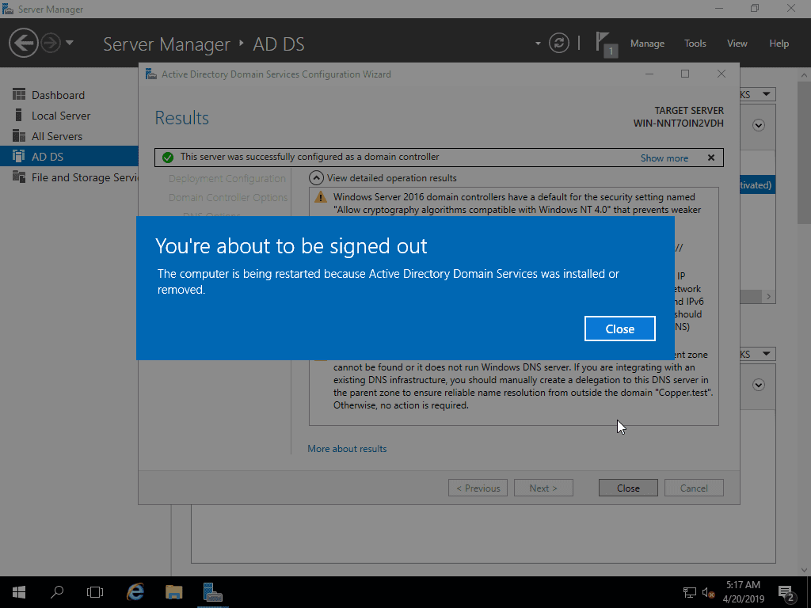Select AD DS in the sidebar
Screen dimensions: 811x608
pos(70,156)
